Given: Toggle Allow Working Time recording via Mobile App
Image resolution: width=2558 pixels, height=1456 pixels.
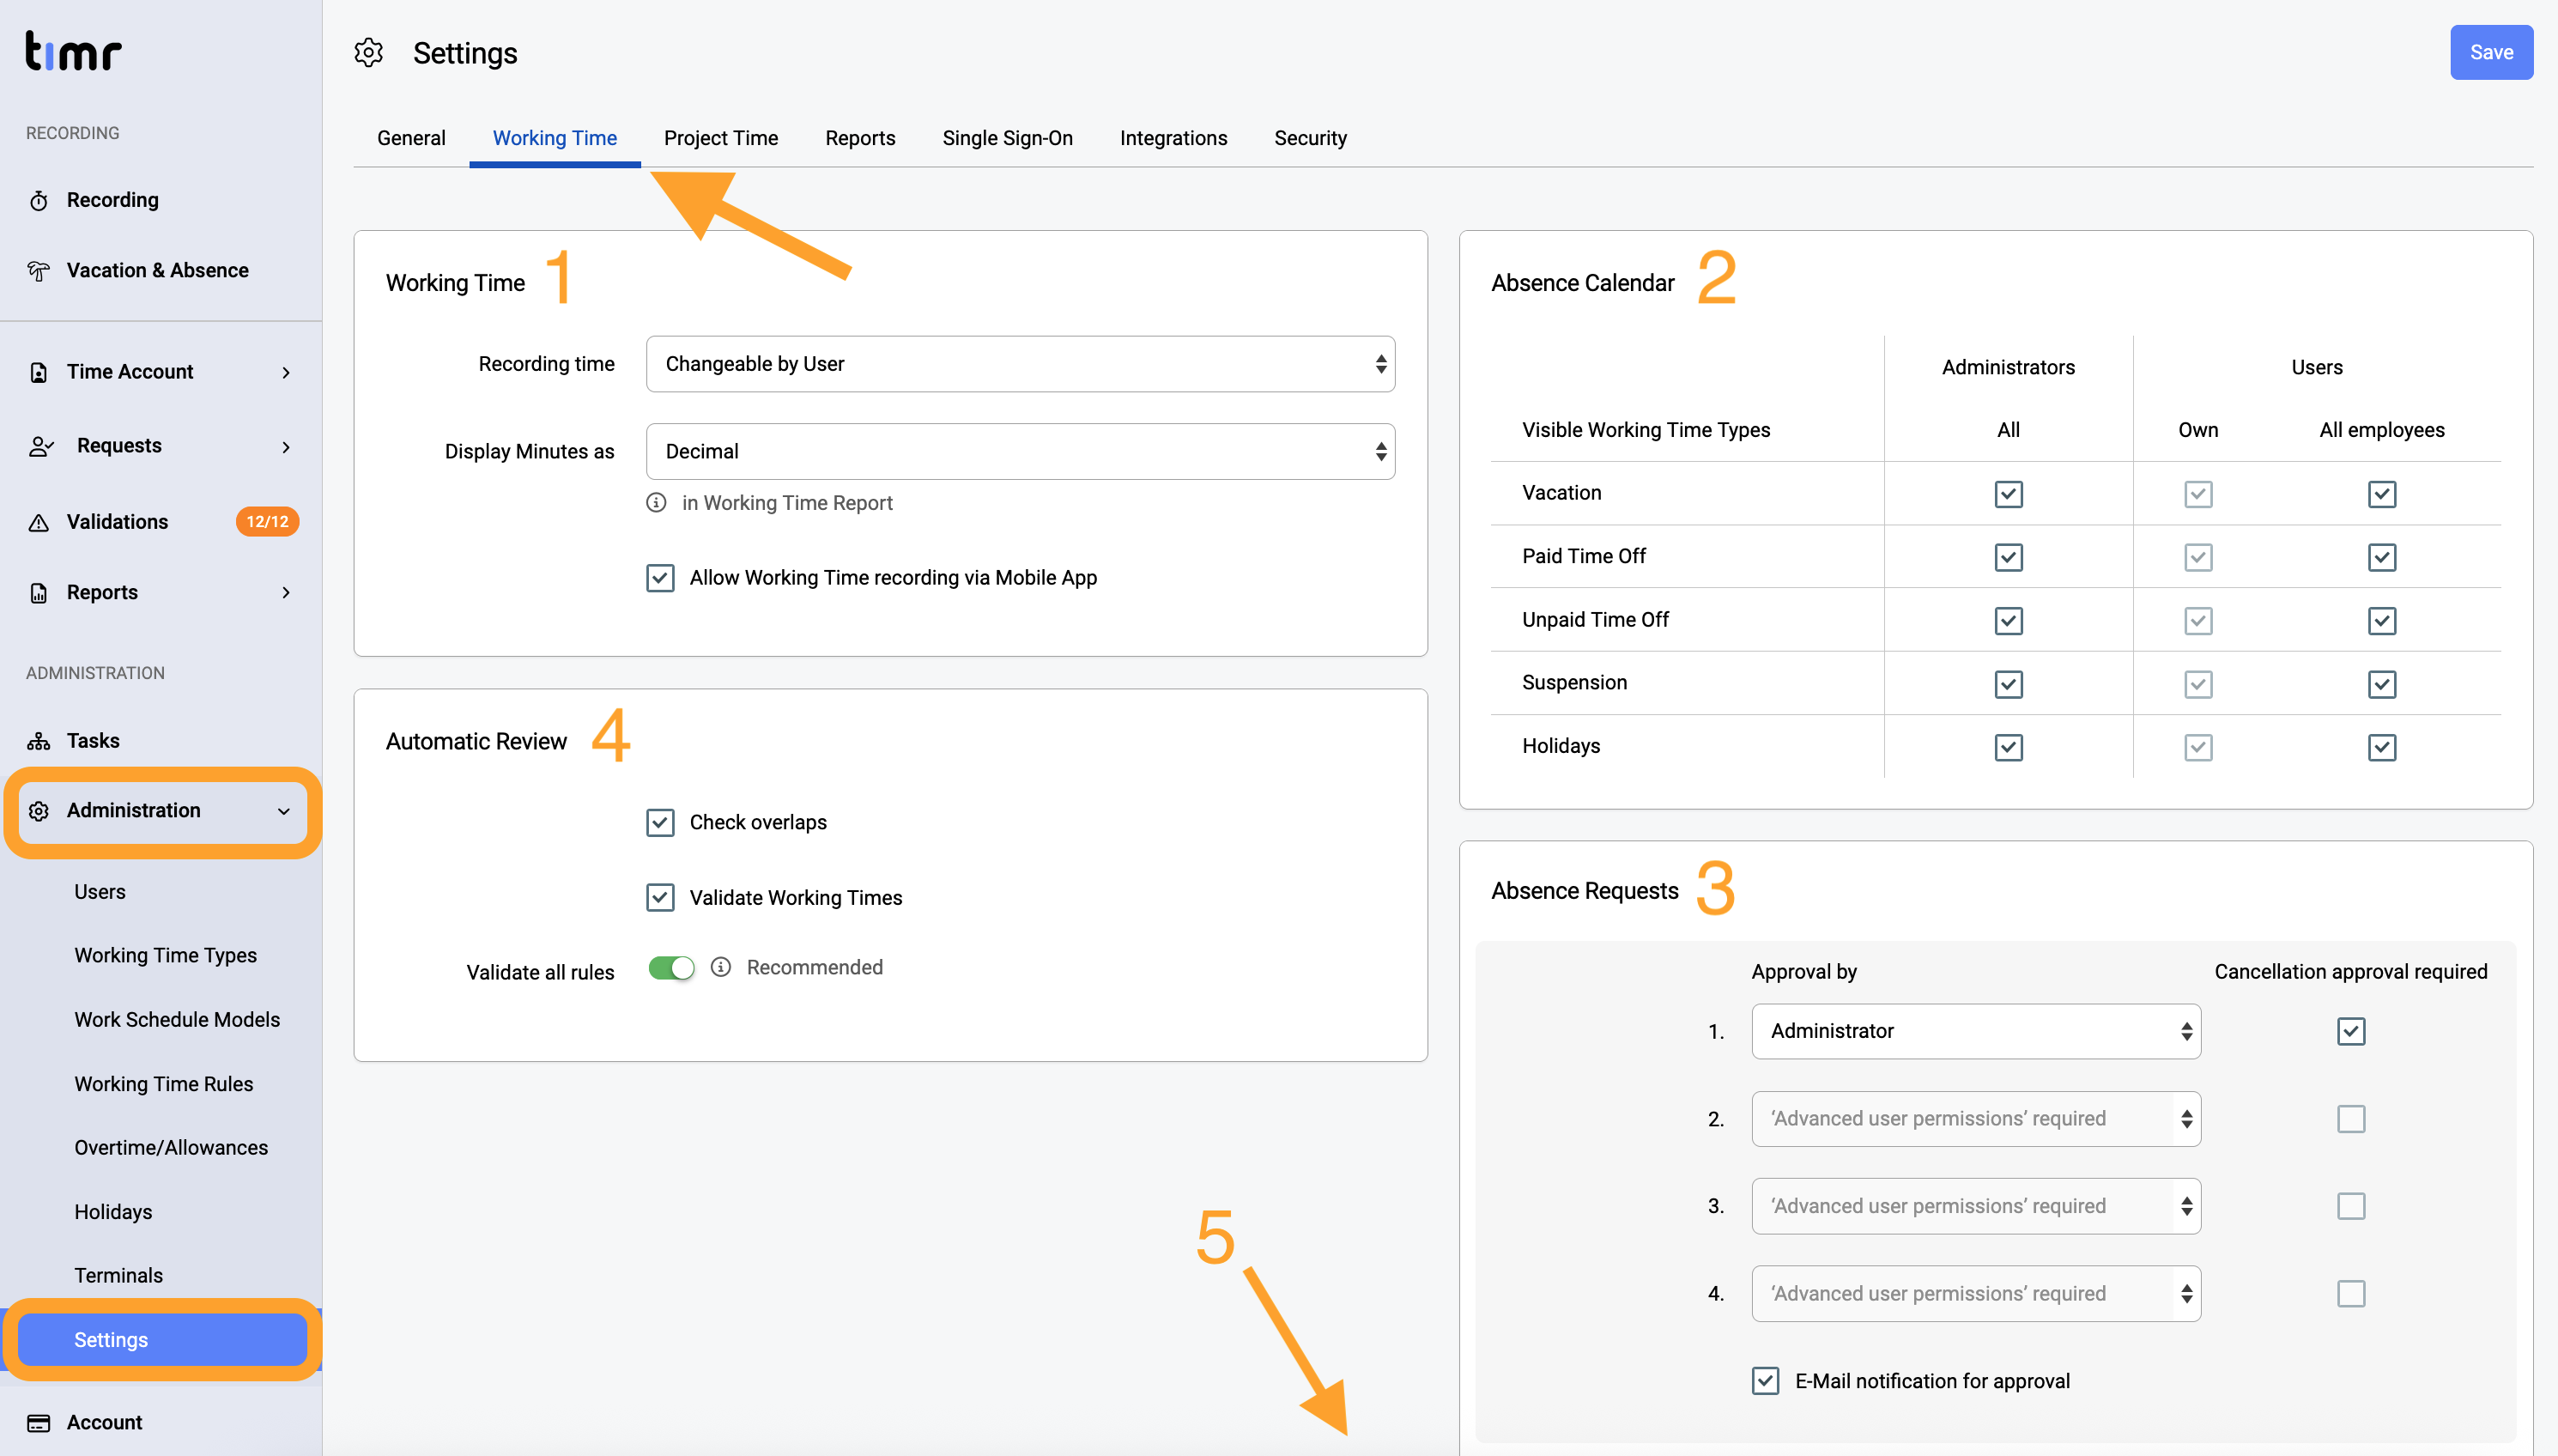Looking at the screenshot, I should [660, 578].
